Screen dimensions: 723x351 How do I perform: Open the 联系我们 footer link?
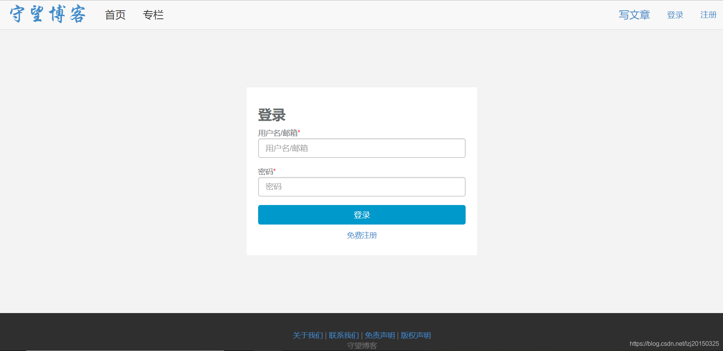point(344,335)
